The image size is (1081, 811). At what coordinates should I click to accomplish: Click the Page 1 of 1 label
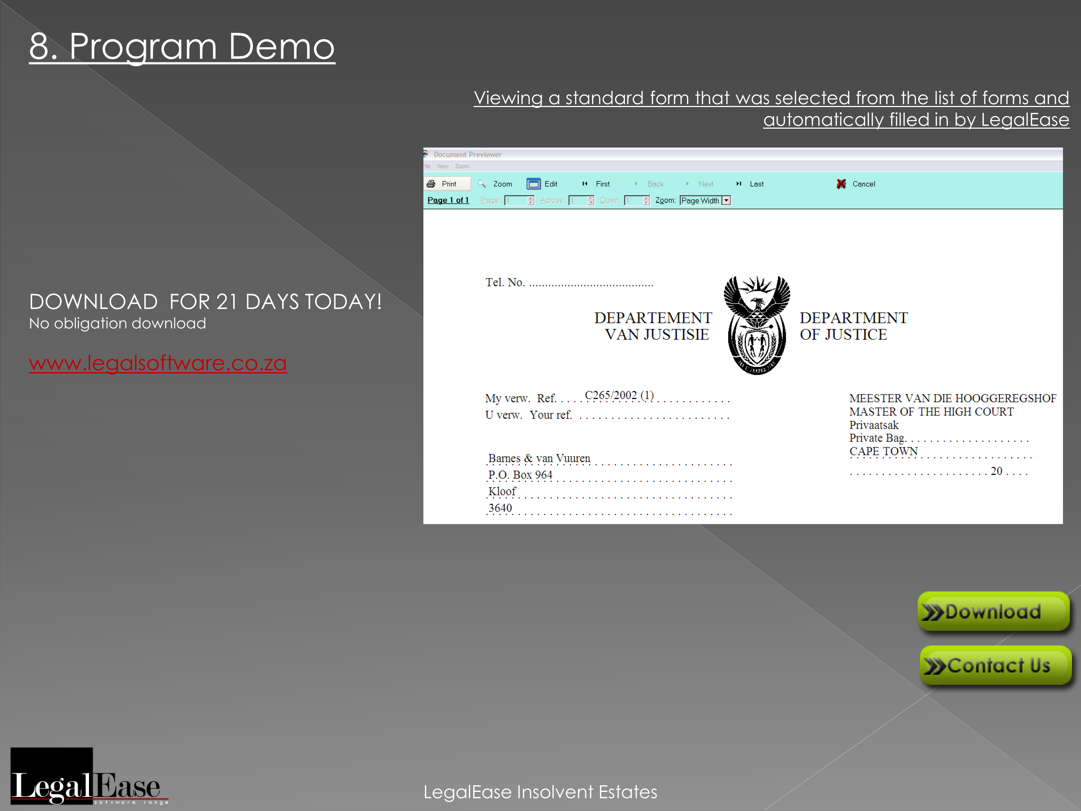click(x=448, y=200)
